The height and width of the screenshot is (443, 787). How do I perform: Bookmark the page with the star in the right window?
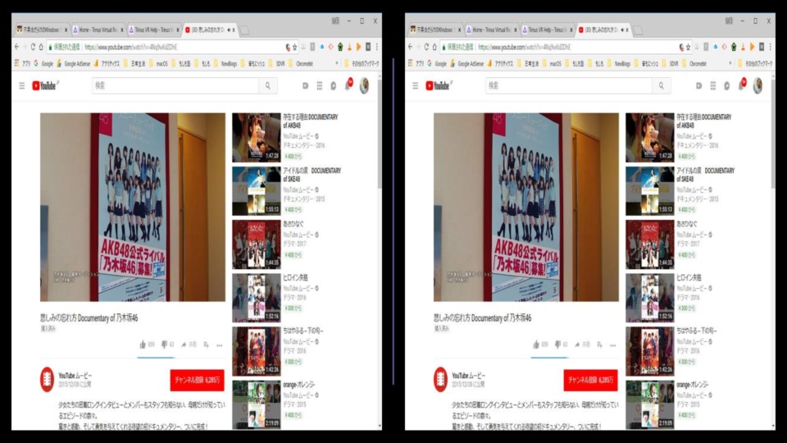(688, 48)
